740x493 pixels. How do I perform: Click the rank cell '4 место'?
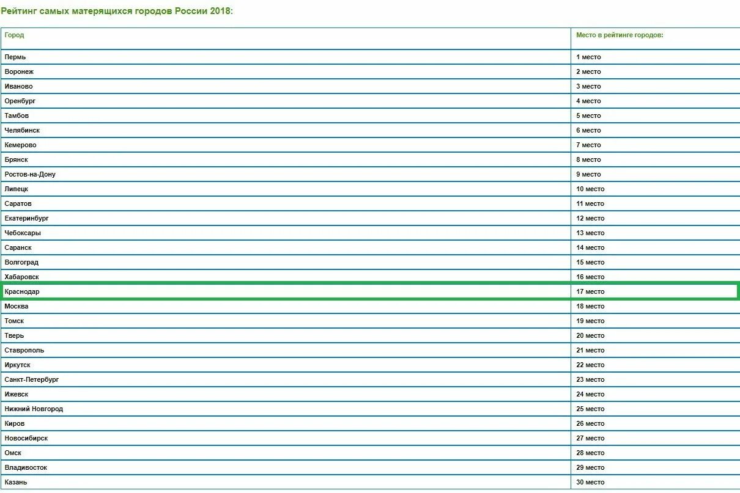pyautogui.click(x=656, y=101)
